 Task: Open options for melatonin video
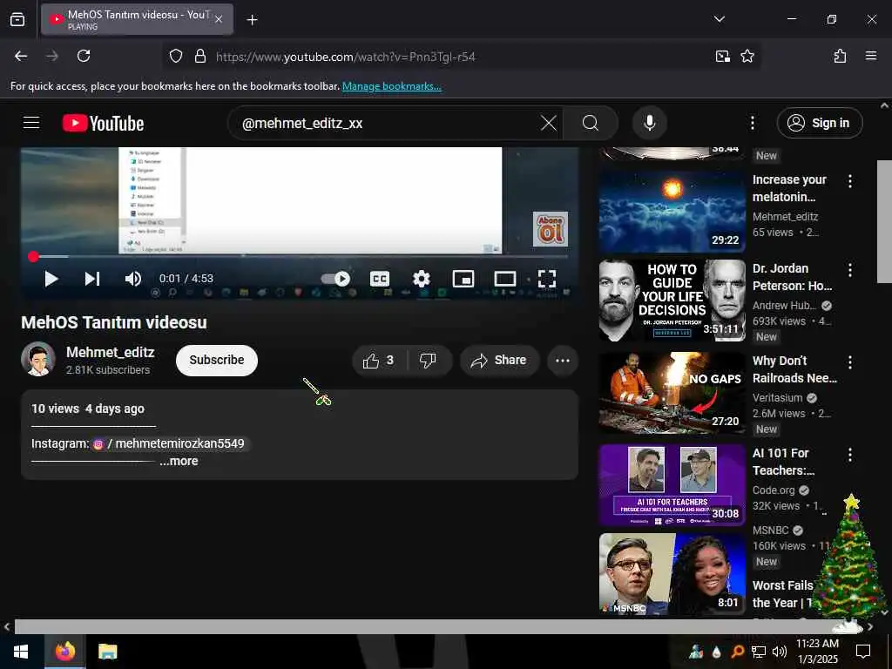tap(850, 181)
